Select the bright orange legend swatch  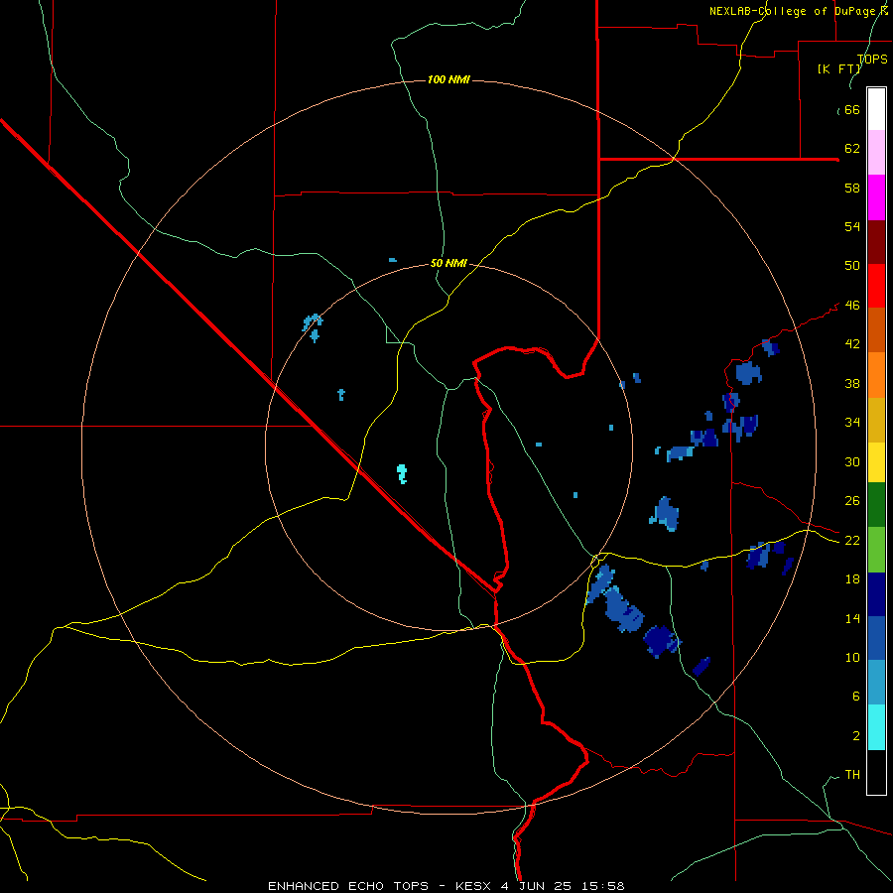(876, 375)
